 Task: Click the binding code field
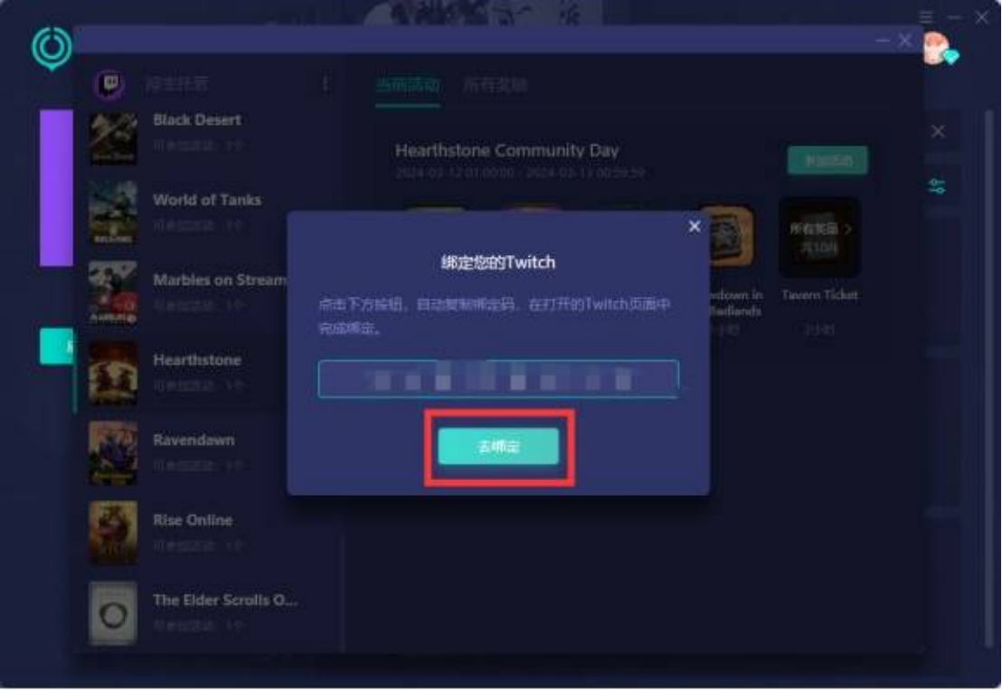498,379
